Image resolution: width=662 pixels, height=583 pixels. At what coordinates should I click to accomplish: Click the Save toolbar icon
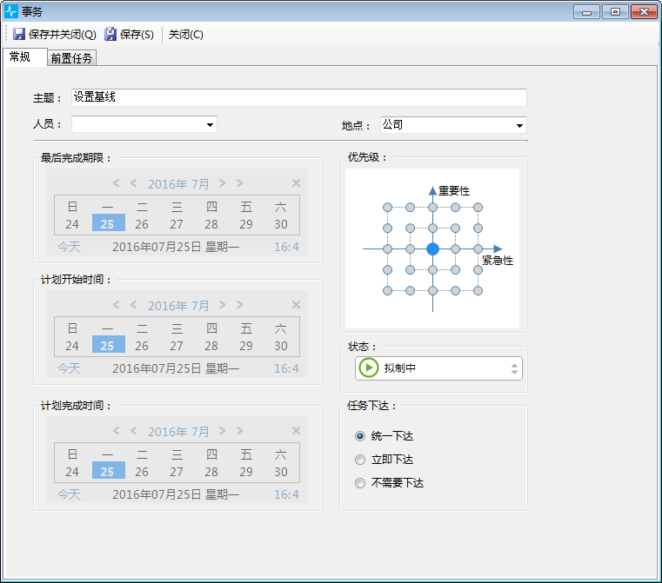click(110, 35)
